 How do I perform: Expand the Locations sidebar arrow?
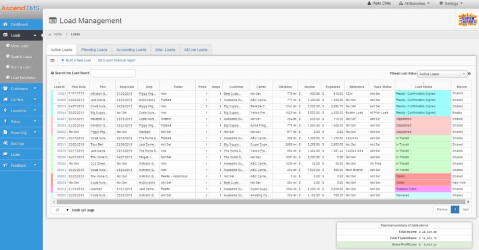[35, 110]
